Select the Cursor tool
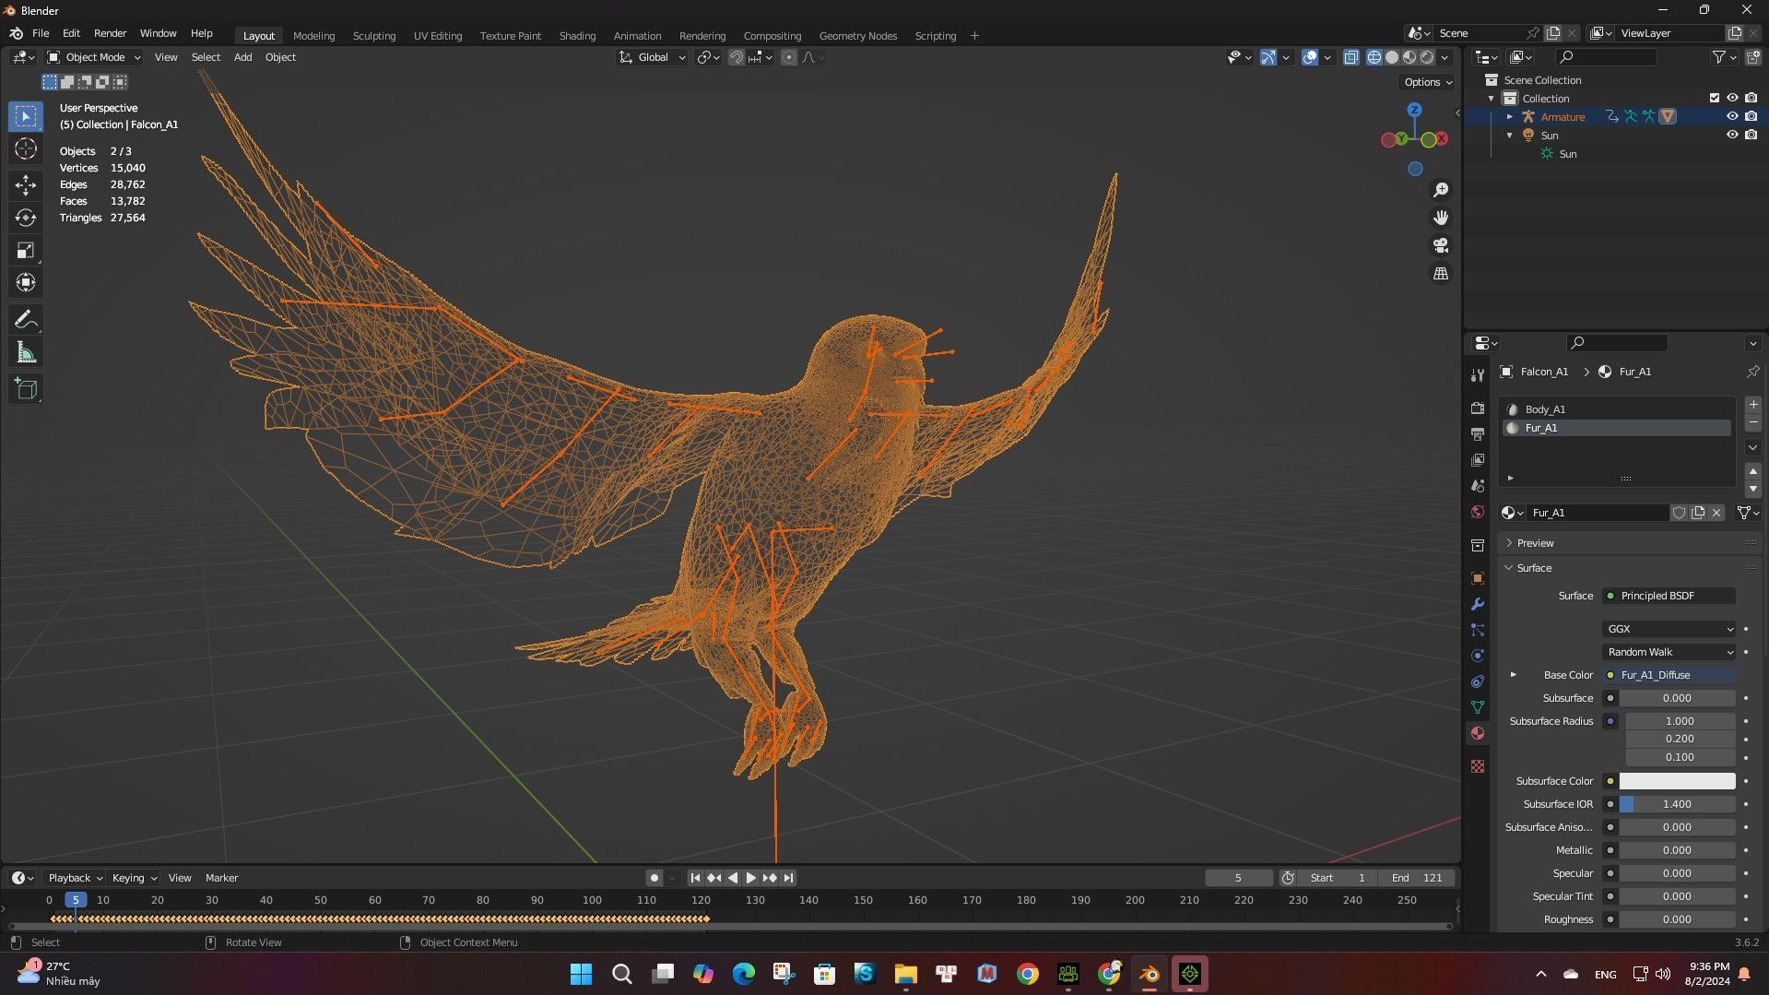The image size is (1769, 995). pos(26,148)
